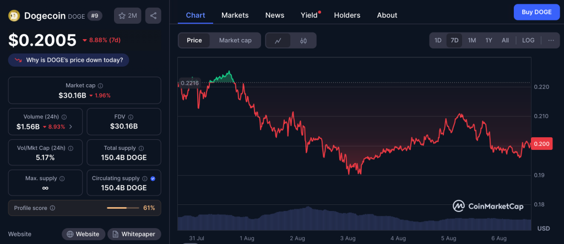Click the 61% profile score value
This screenshot has width=564, height=244.
[149, 208]
